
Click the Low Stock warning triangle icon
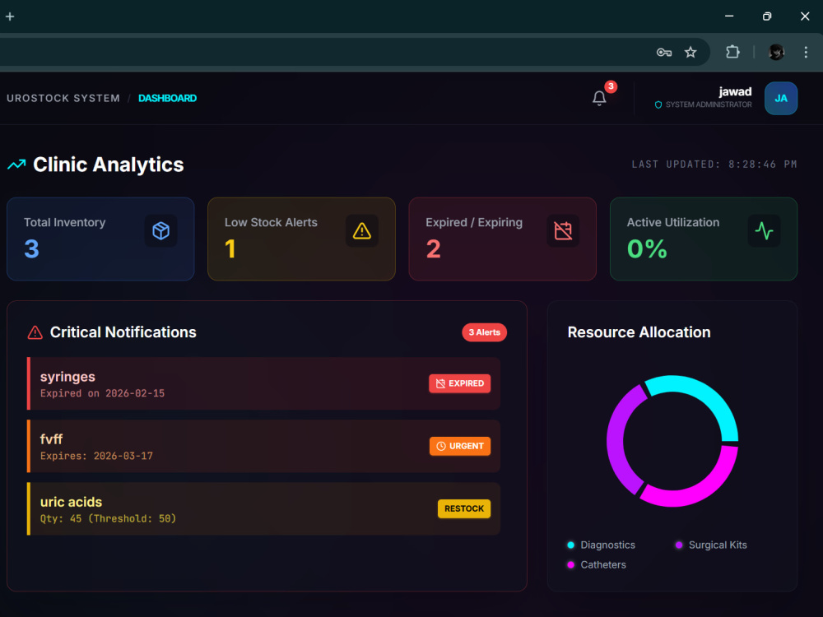361,231
